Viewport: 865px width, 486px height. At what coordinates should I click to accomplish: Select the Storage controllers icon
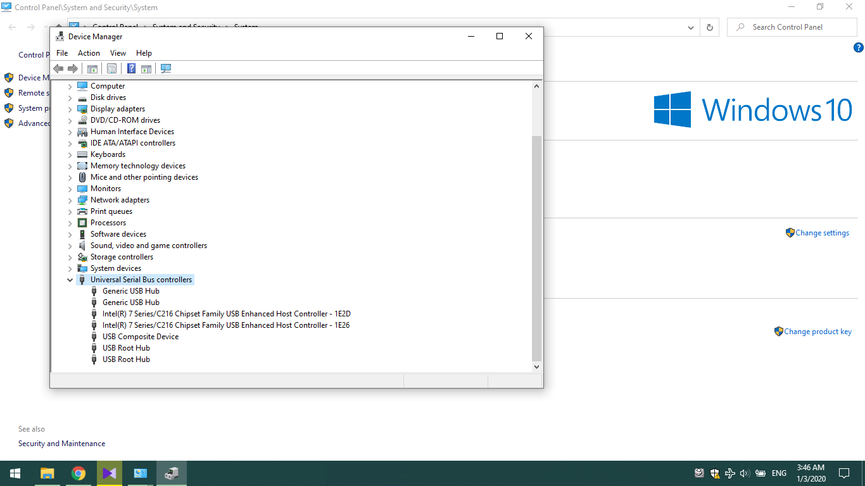click(x=82, y=257)
